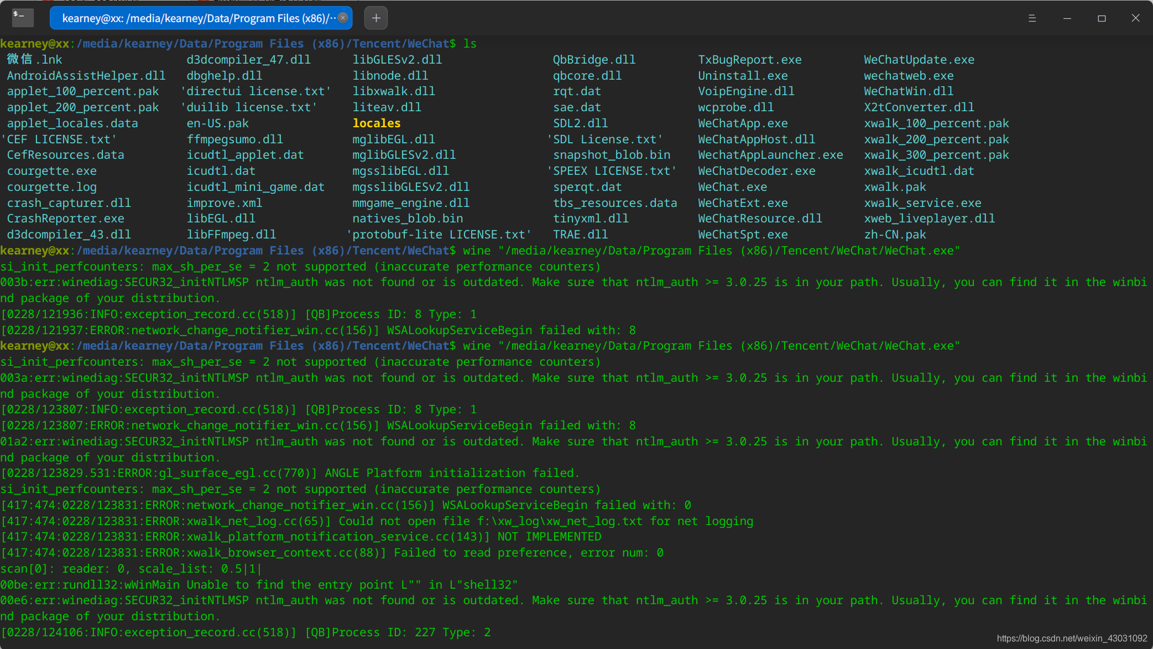Open the hamburger menu in title bar
Screen dimensions: 1153x649
coord(1032,18)
